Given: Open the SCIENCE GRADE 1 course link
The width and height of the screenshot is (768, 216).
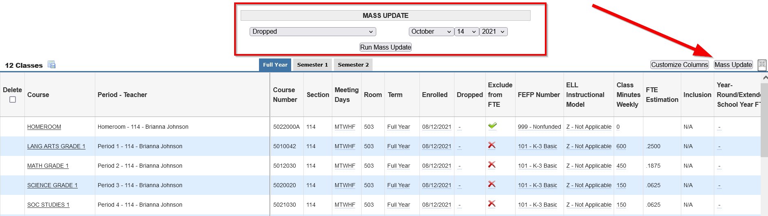Looking at the screenshot, I should point(52,185).
